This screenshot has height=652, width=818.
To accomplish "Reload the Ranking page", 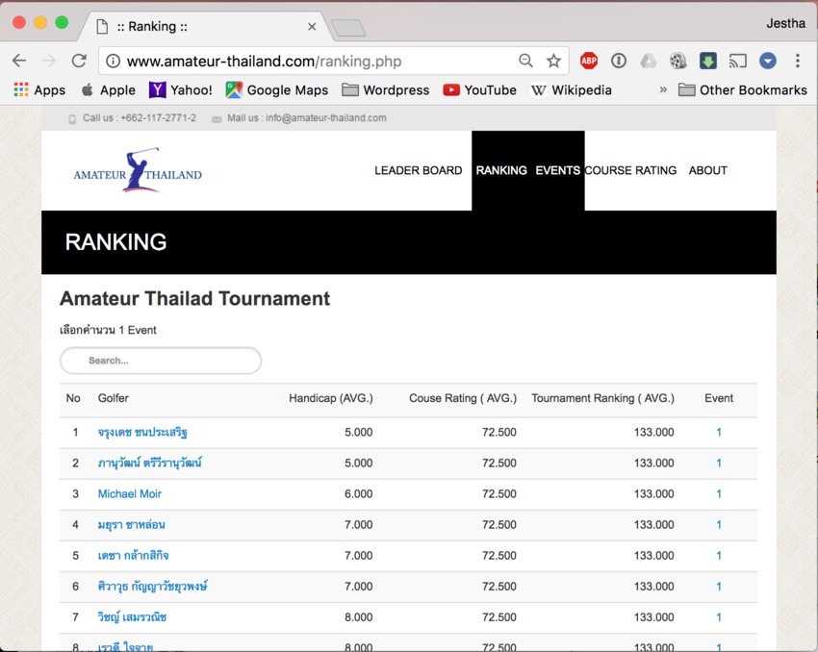I will 79,60.
